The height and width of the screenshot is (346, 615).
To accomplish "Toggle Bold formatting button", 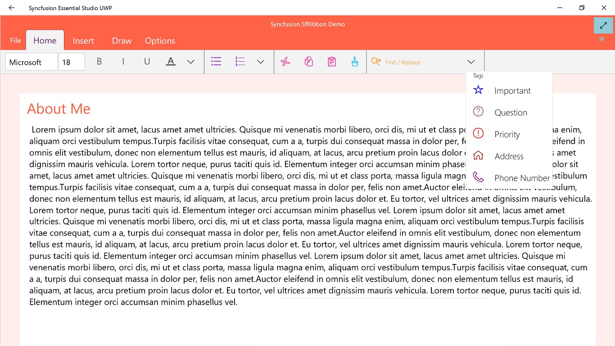I will coord(99,62).
